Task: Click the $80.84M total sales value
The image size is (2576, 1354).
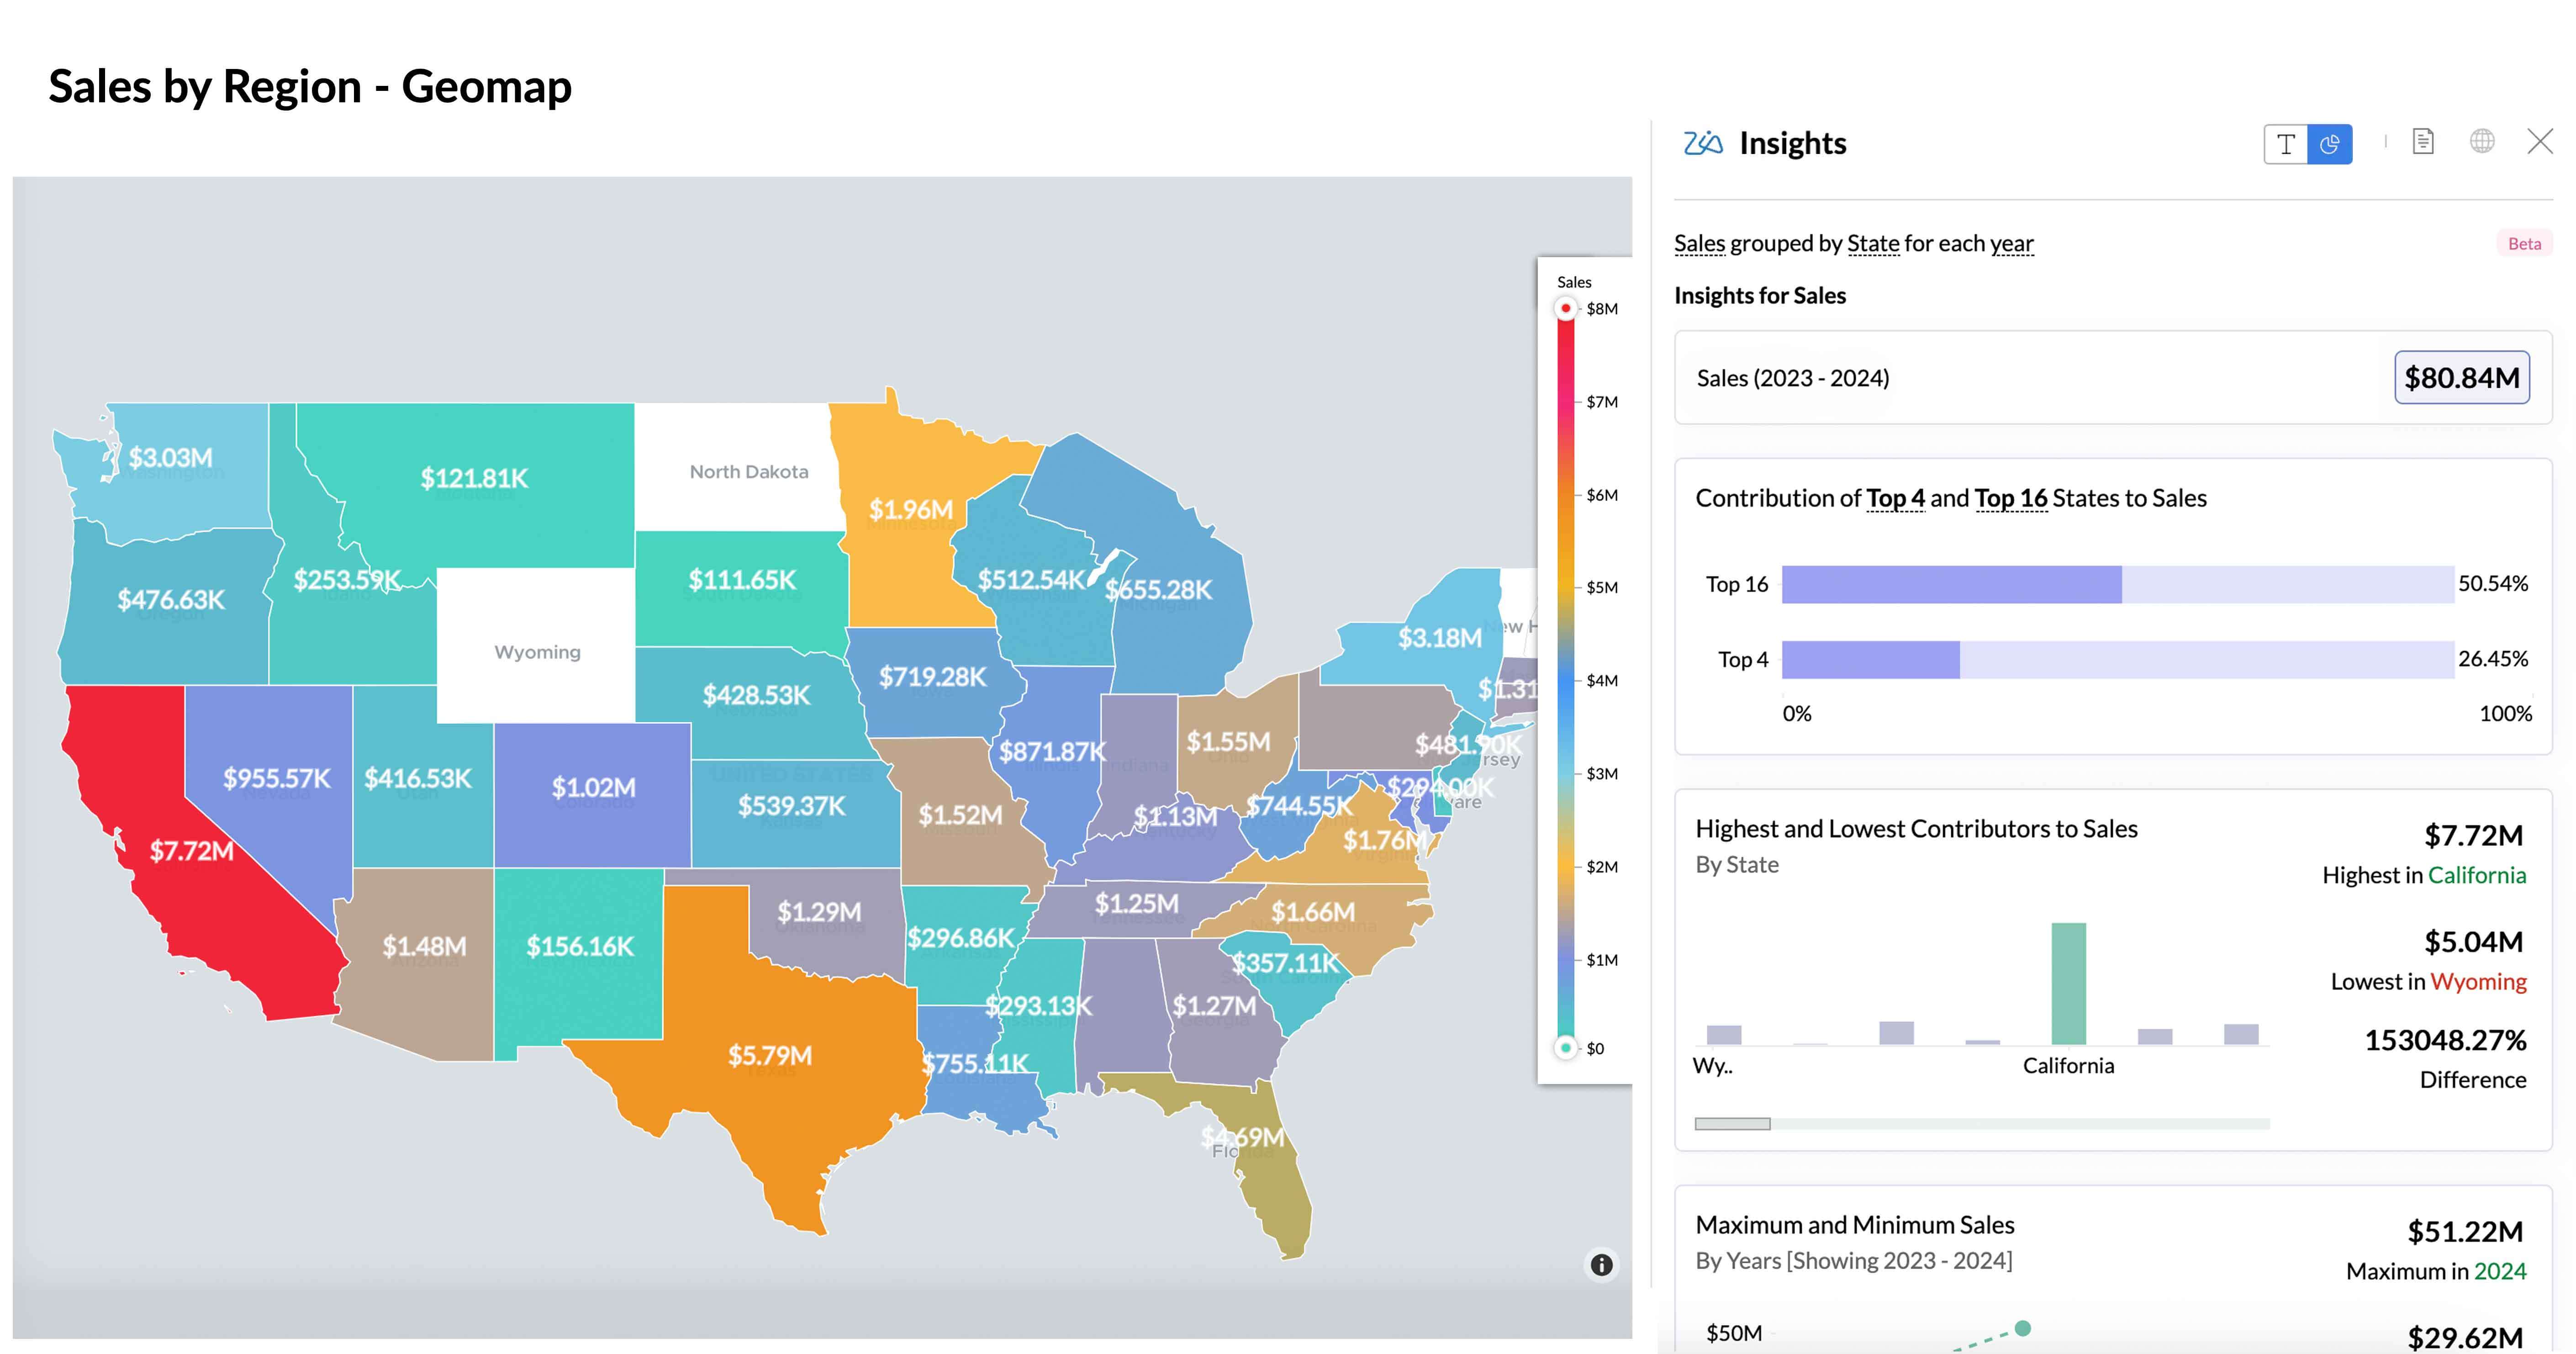Action: (2462, 378)
